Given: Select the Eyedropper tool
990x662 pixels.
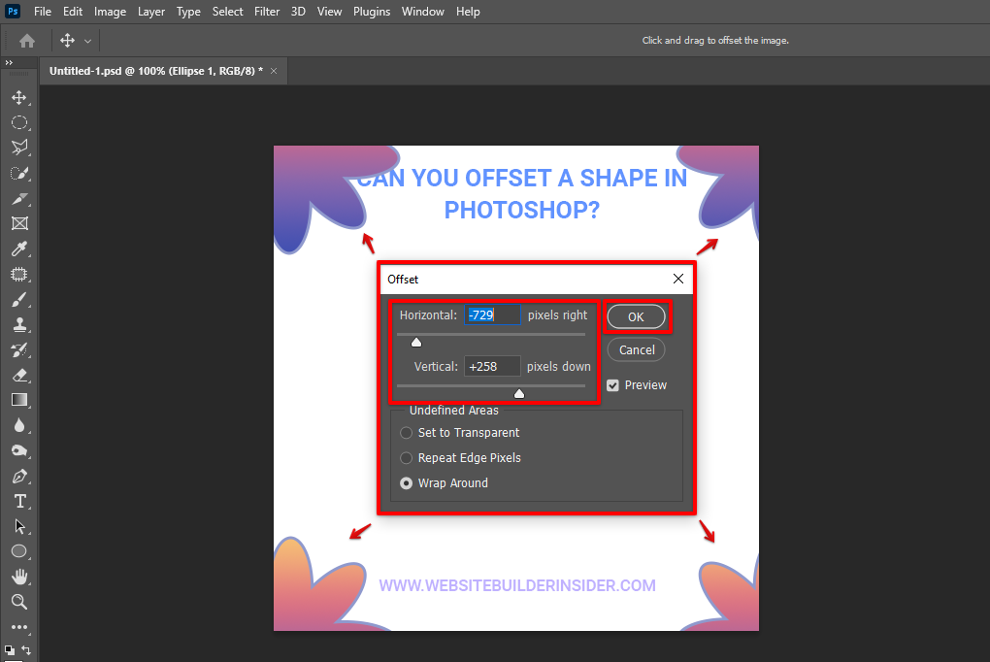Looking at the screenshot, I should pyautogui.click(x=18, y=248).
